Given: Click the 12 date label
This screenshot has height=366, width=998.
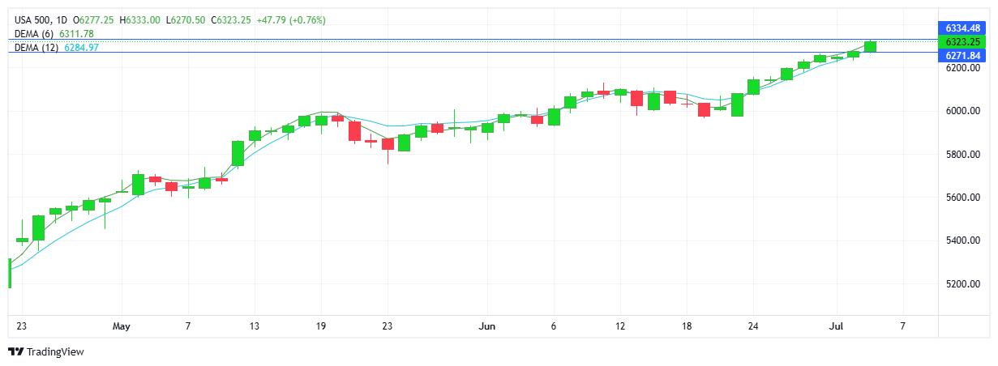Looking at the screenshot, I should [x=620, y=326].
